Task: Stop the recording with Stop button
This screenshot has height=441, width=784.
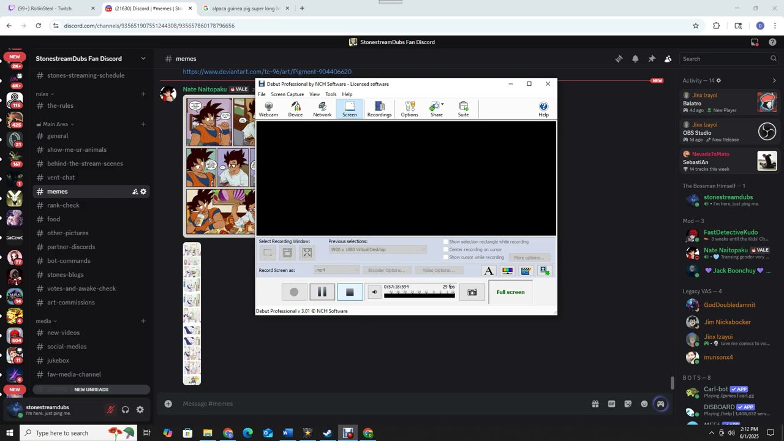Action: (x=350, y=292)
